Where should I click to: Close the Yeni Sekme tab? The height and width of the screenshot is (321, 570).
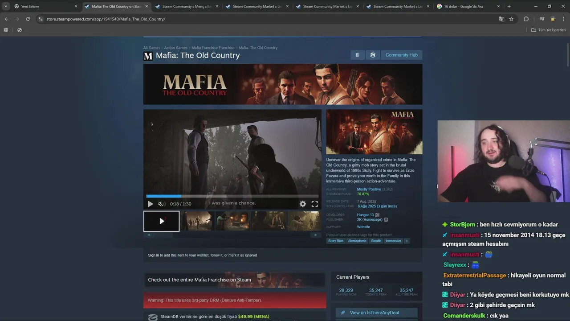[x=76, y=6]
